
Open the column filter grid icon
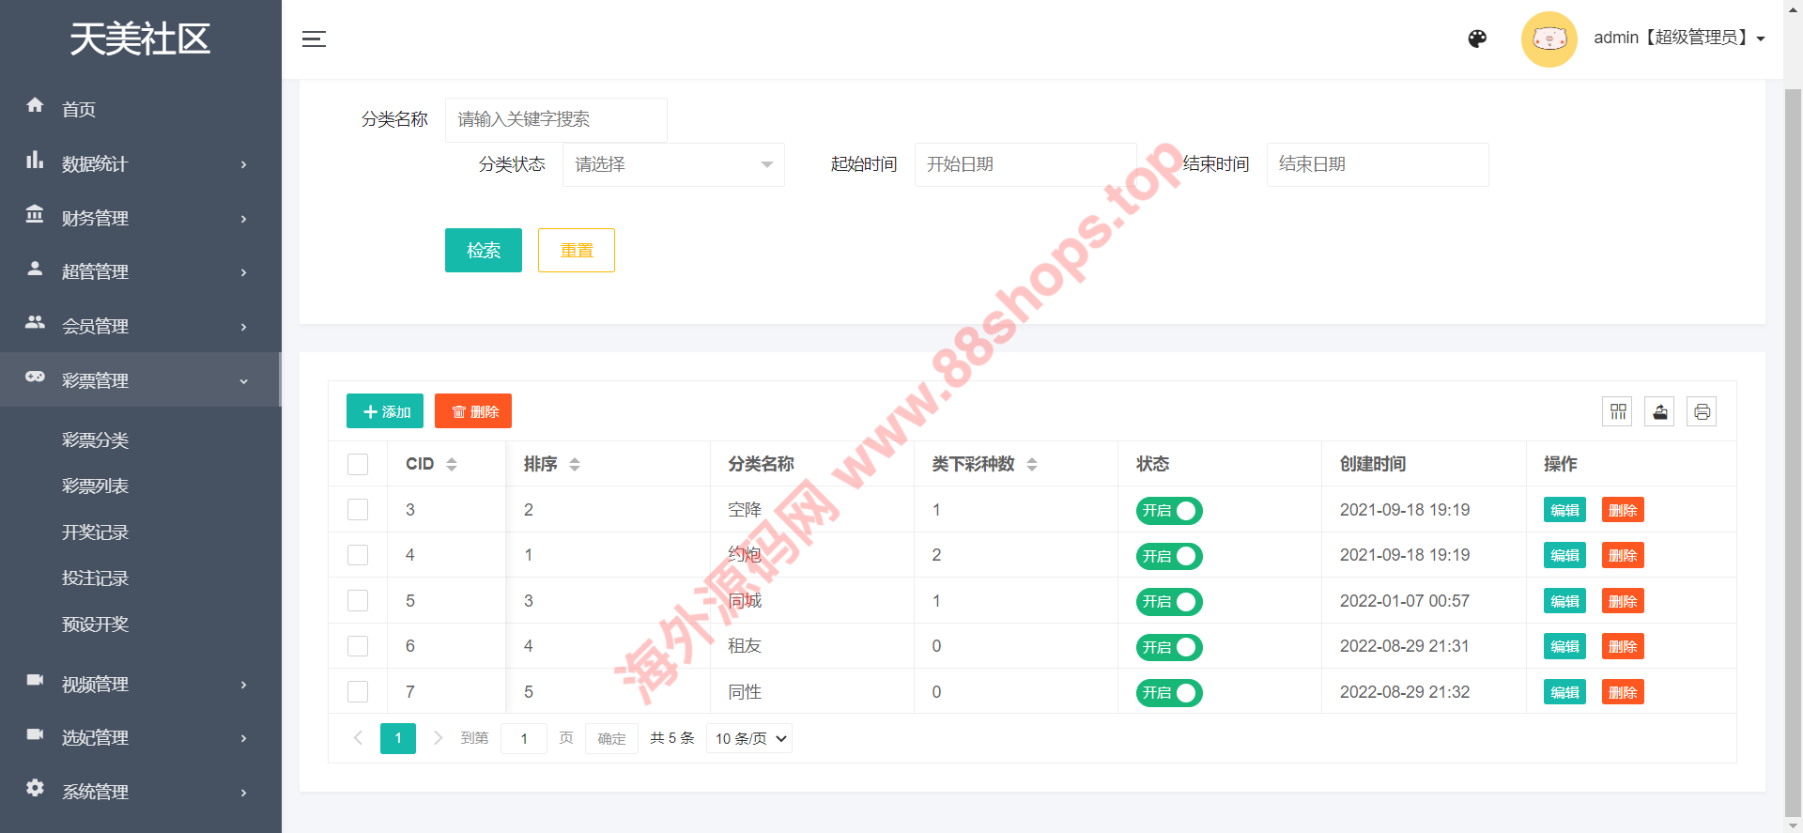pos(1617,411)
